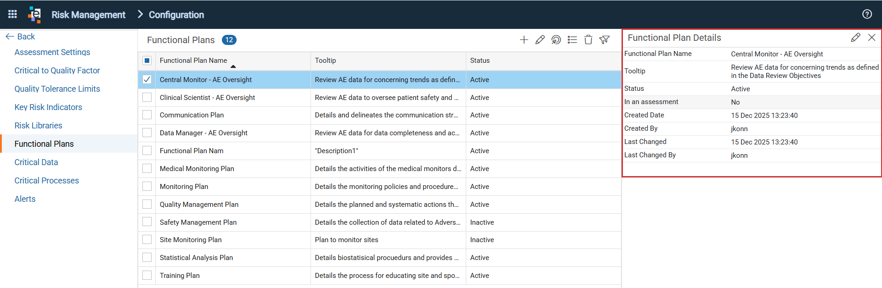882x288 pixels.
Task: Open Assessment Settings
Action: click(52, 52)
